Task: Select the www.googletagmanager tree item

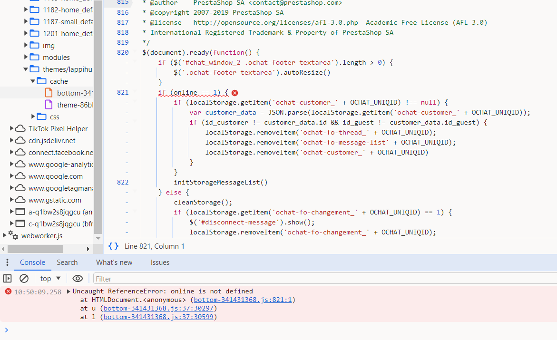Action: [61, 188]
